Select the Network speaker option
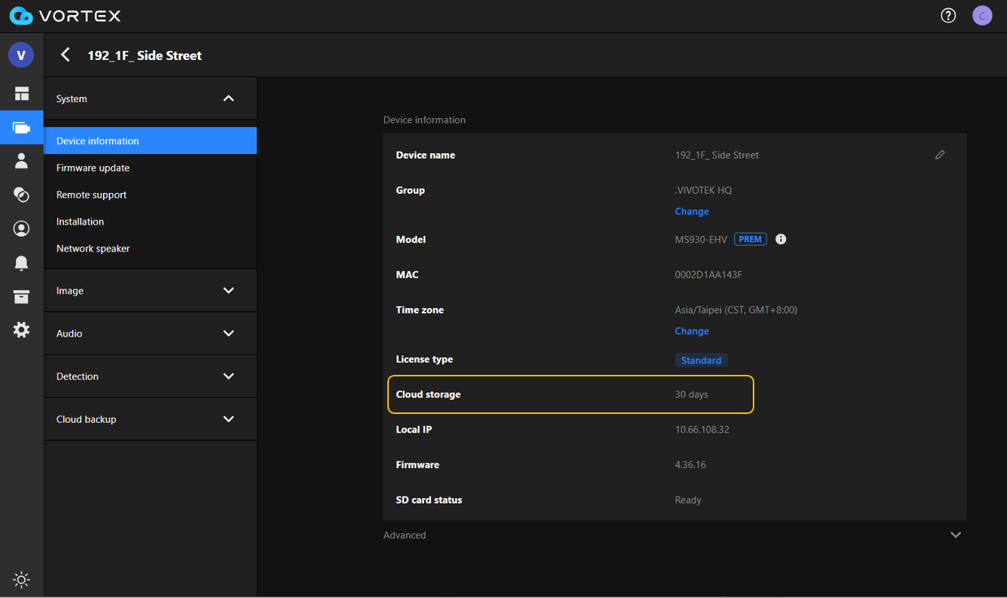 click(x=93, y=248)
